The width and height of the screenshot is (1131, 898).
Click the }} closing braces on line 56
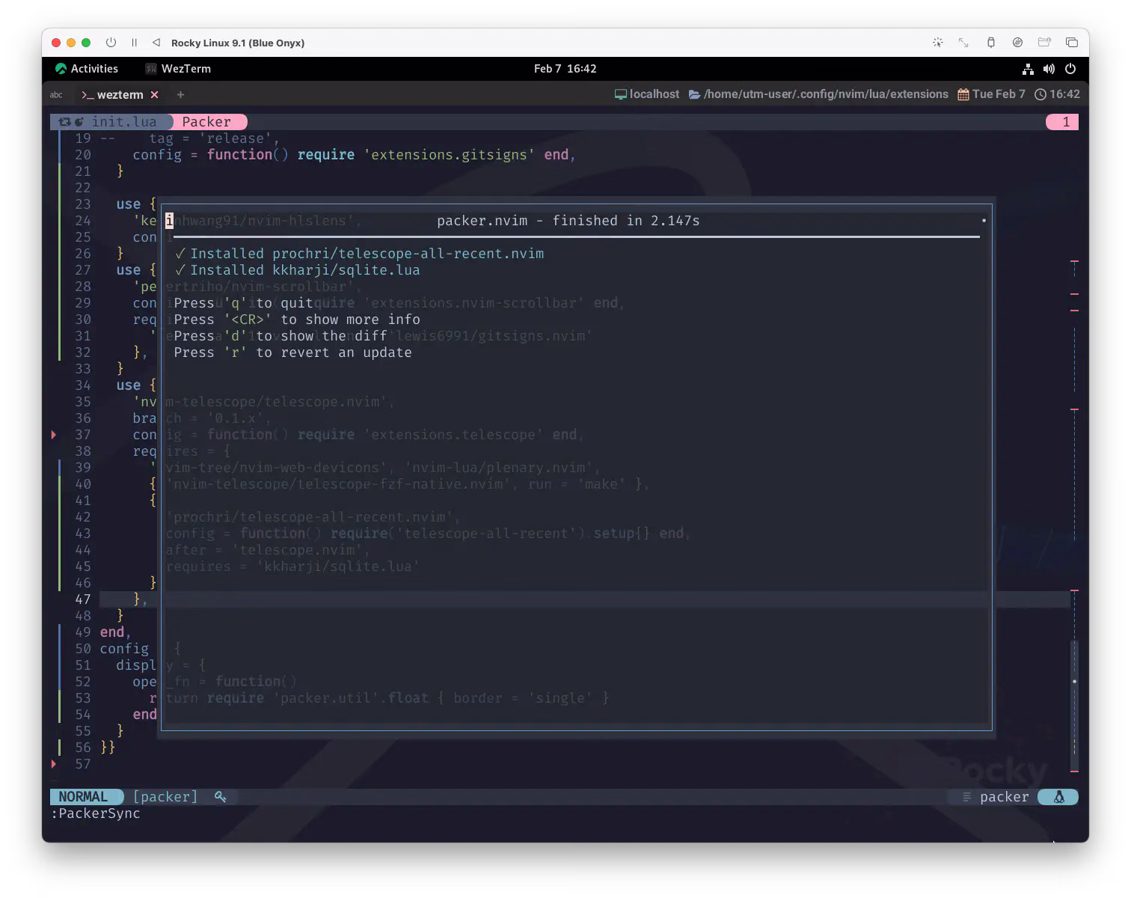[108, 748]
